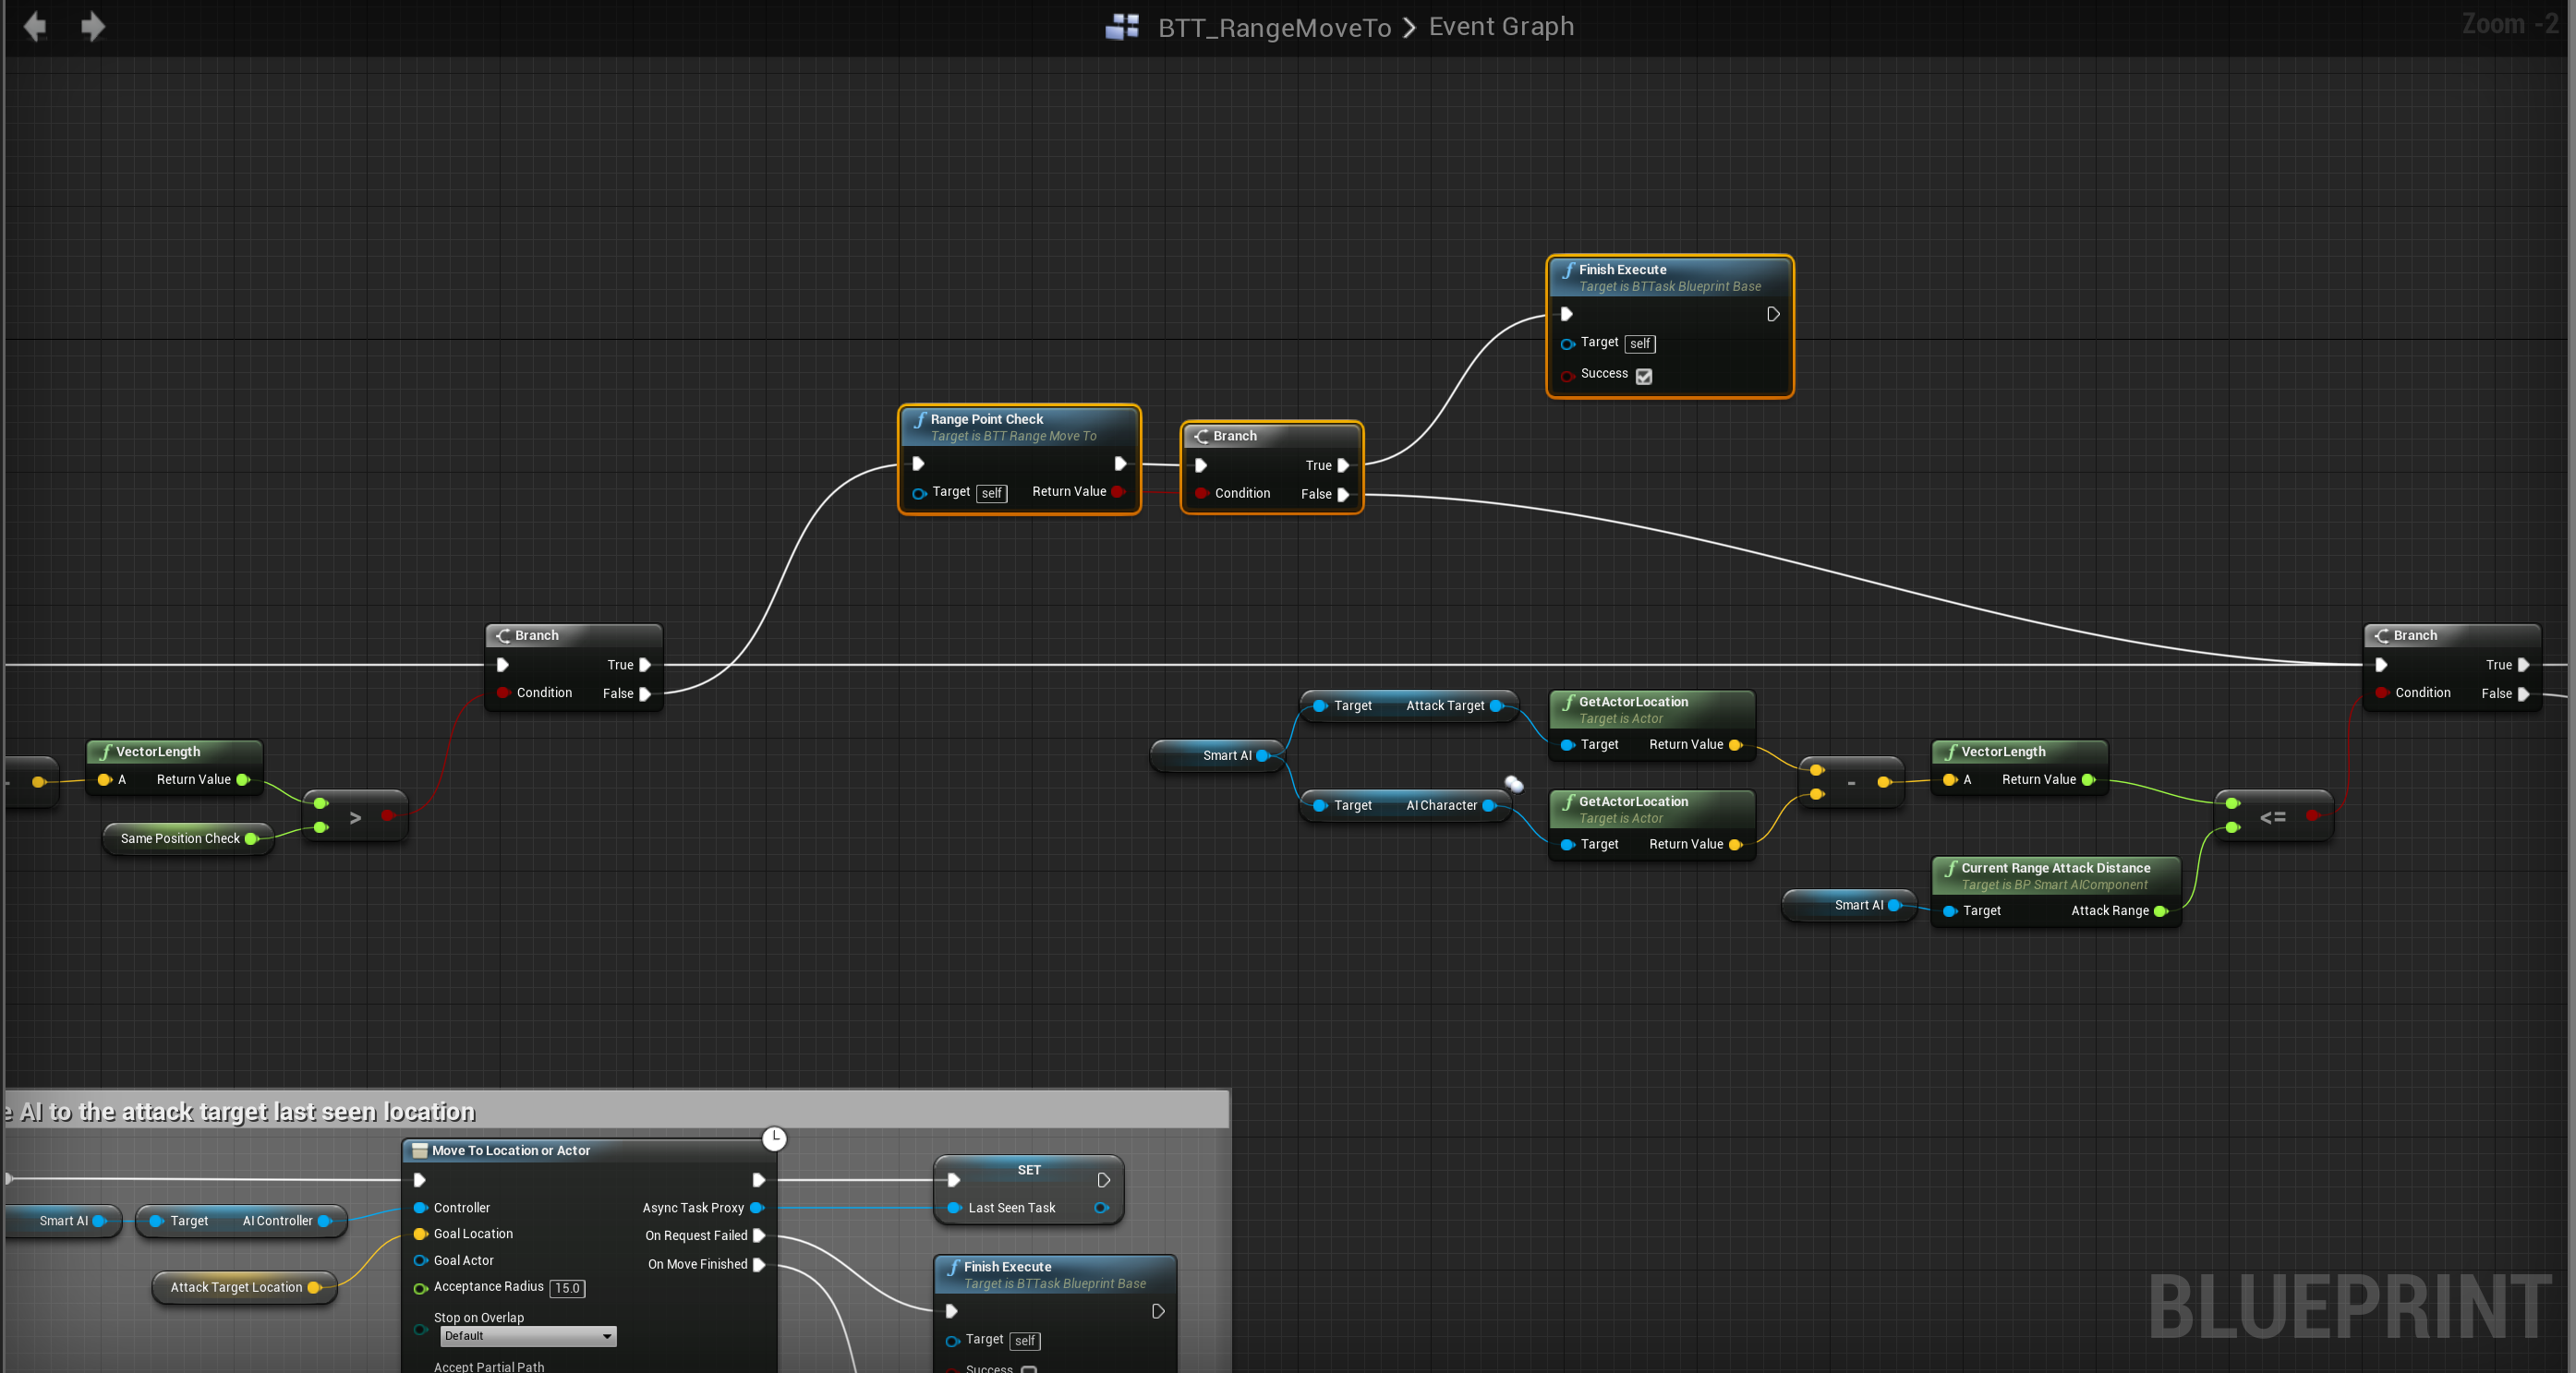Select the Same Position Check variable node
2576x1373 pixels.
pos(180,838)
